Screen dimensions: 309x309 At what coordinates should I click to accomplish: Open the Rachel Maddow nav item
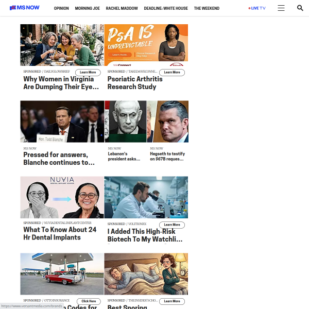[122, 8]
